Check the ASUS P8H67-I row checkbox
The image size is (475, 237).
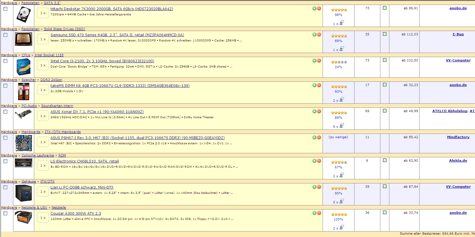click(6, 138)
